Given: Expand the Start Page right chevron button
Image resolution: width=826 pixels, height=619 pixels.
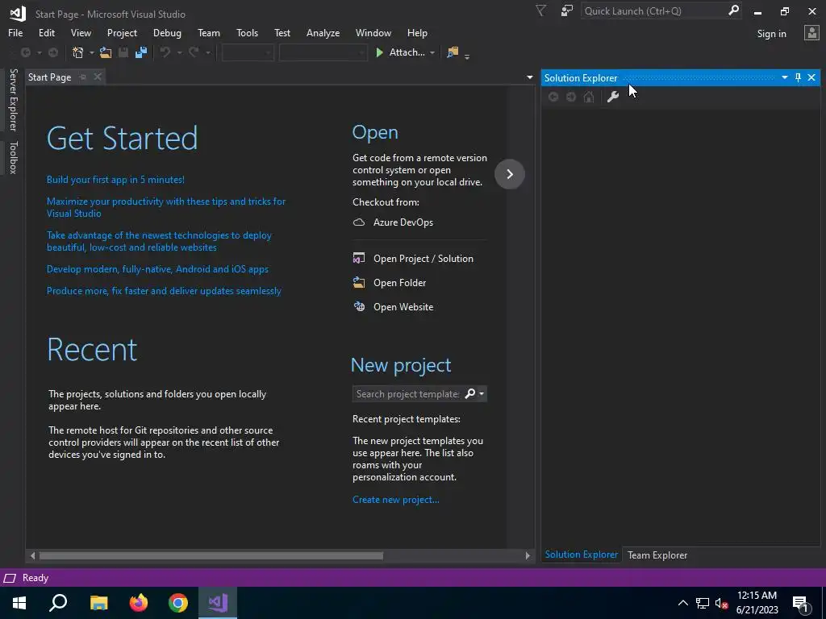Looking at the screenshot, I should (510, 174).
